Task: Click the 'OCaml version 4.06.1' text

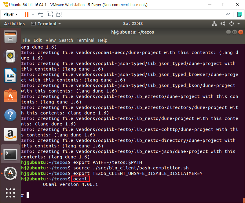Action: pos(71,184)
